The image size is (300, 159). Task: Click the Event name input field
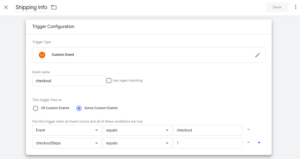click(69, 81)
